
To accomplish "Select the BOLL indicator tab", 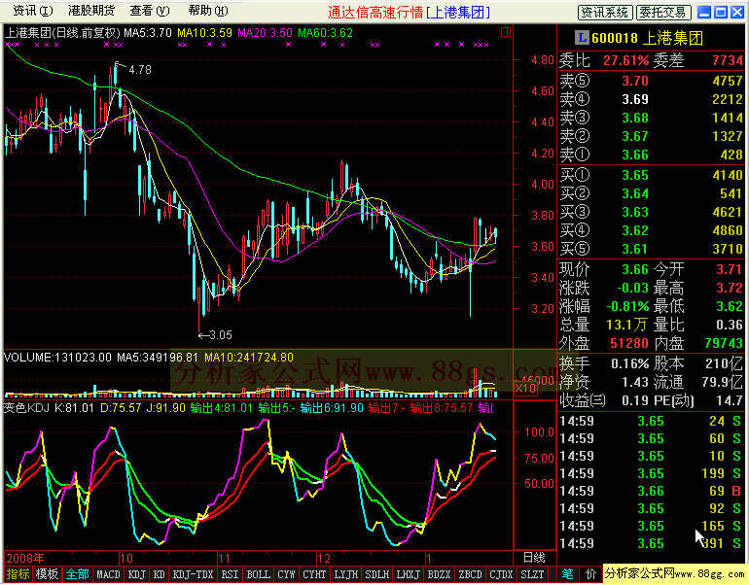I will click(258, 574).
